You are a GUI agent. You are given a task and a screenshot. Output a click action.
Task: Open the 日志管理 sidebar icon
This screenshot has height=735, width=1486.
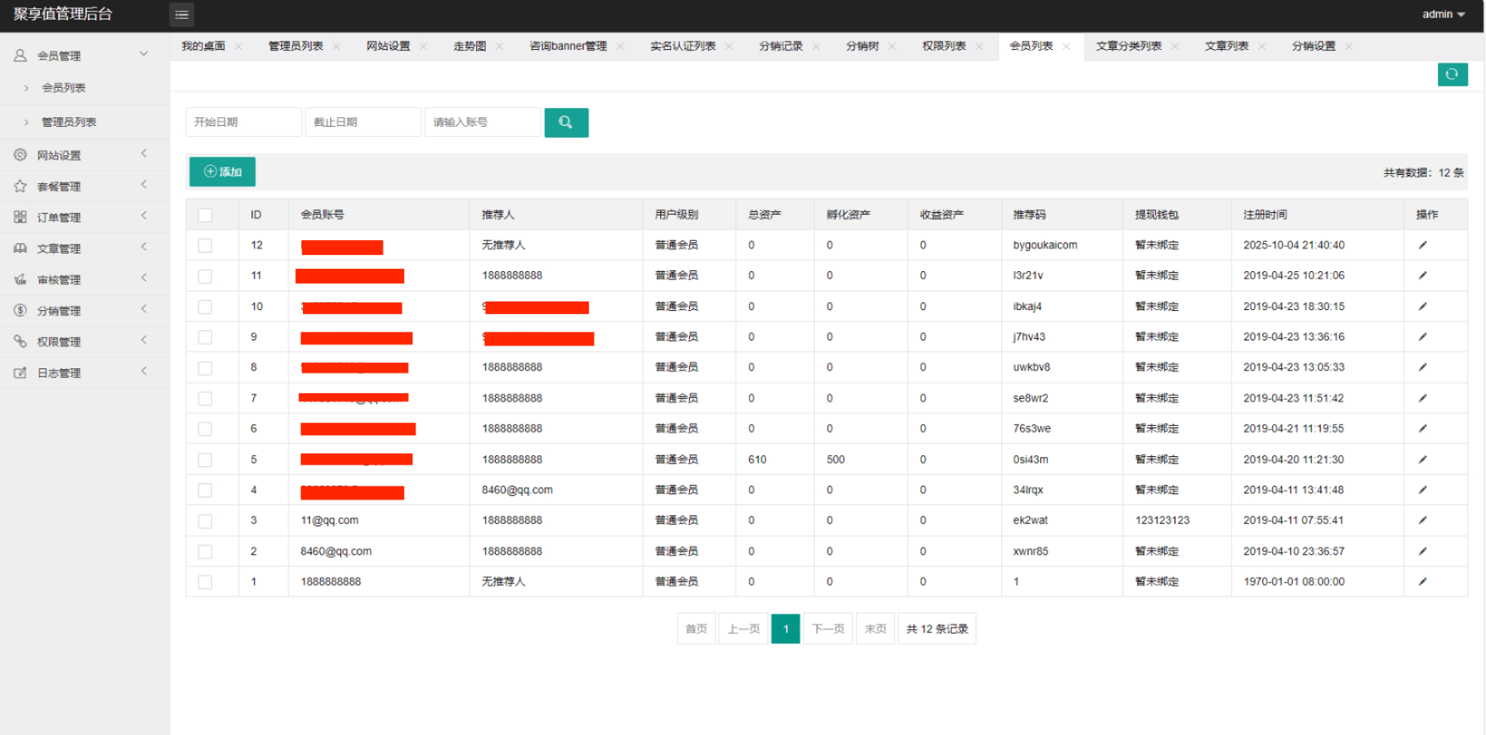click(x=19, y=372)
